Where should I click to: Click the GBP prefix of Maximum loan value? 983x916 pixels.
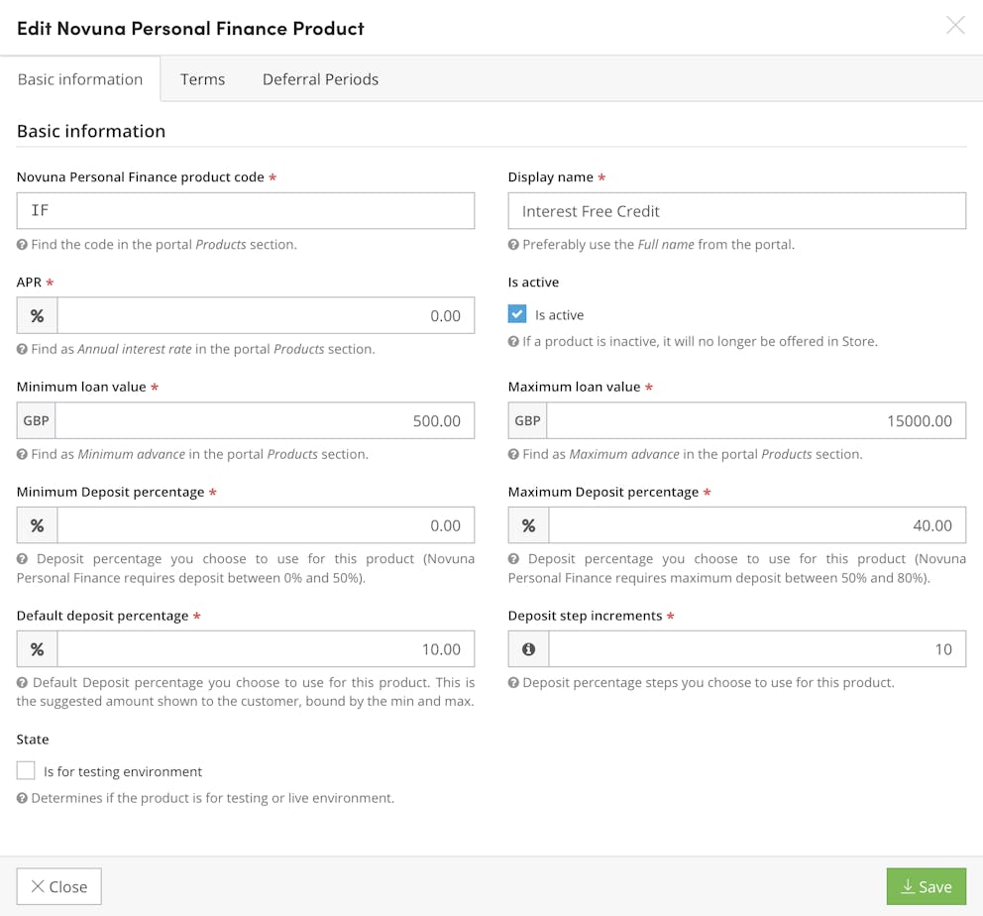(527, 420)
